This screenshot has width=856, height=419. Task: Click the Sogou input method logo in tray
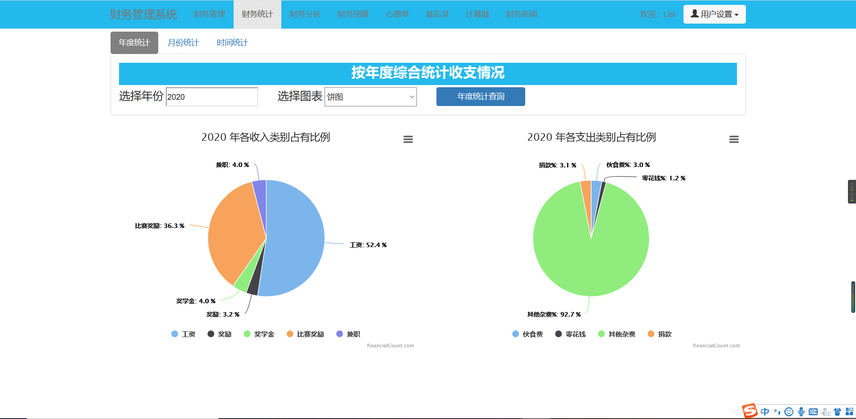coord(749,411)
